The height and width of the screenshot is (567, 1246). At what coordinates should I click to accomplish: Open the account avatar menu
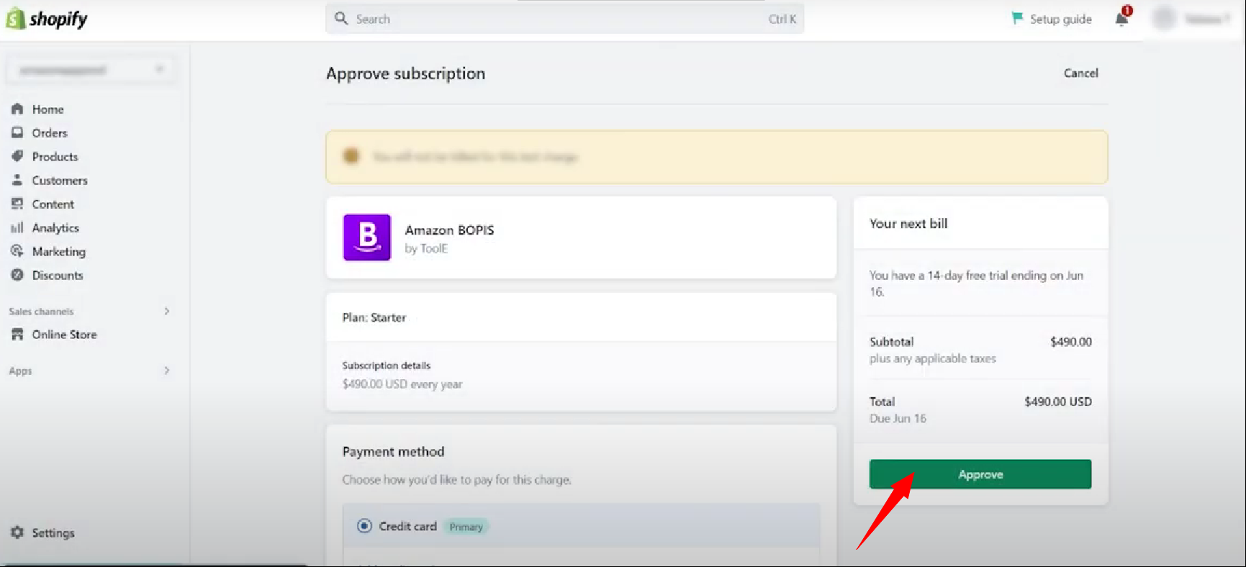1164,19
